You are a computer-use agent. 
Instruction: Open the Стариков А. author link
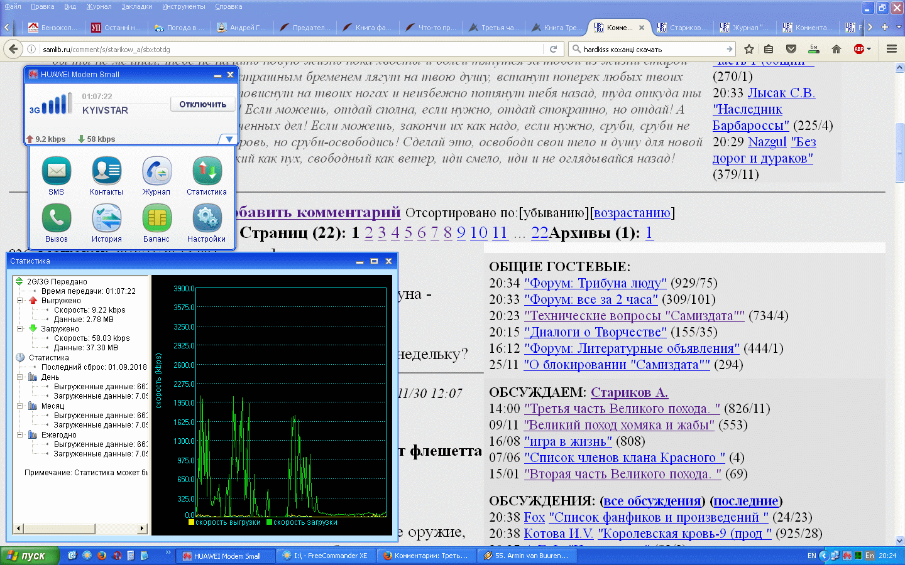(629, 392)
